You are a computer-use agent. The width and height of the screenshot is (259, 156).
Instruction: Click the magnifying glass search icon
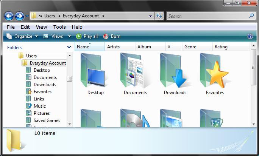pyautogui.click(x=251, y=16)
